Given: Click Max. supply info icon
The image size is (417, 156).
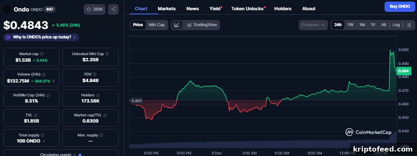Looking at the screenshot, I should pos(101,135).
